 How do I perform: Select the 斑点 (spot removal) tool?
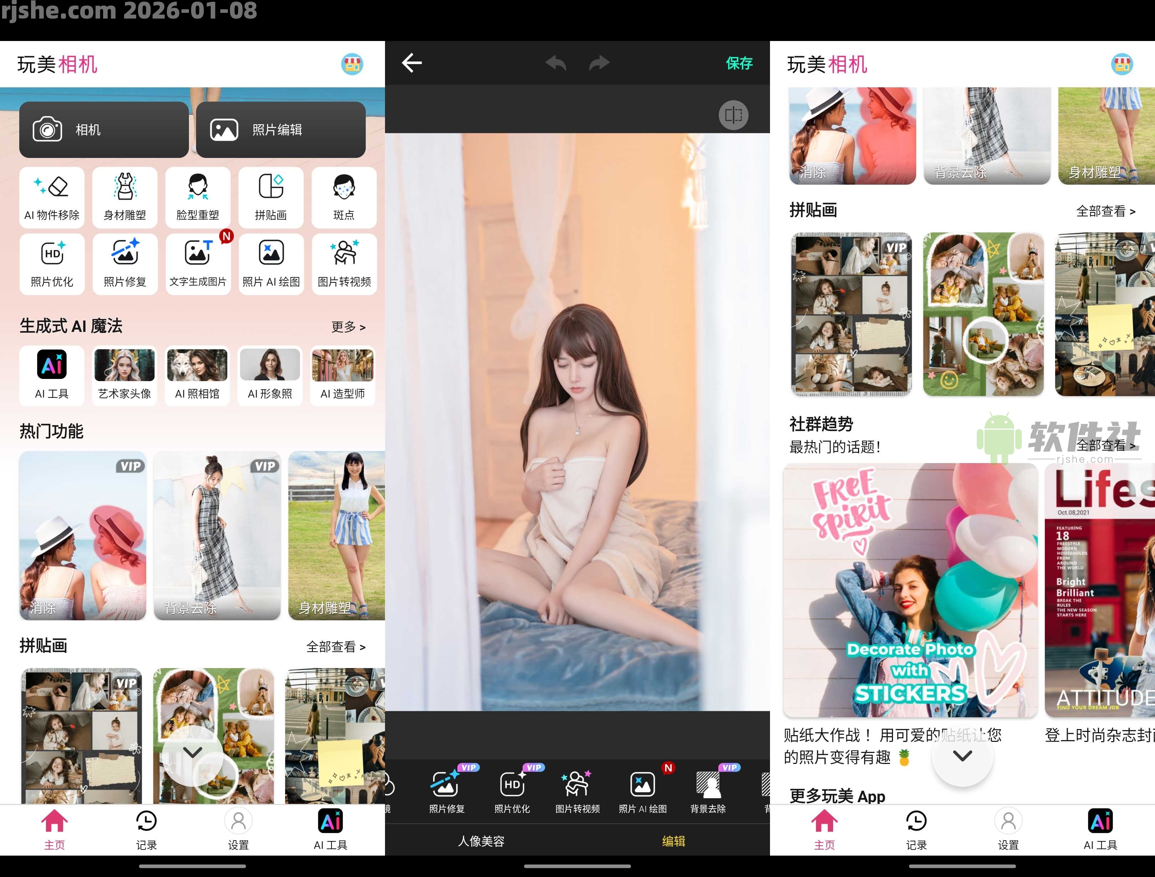(x=344, y=198)
